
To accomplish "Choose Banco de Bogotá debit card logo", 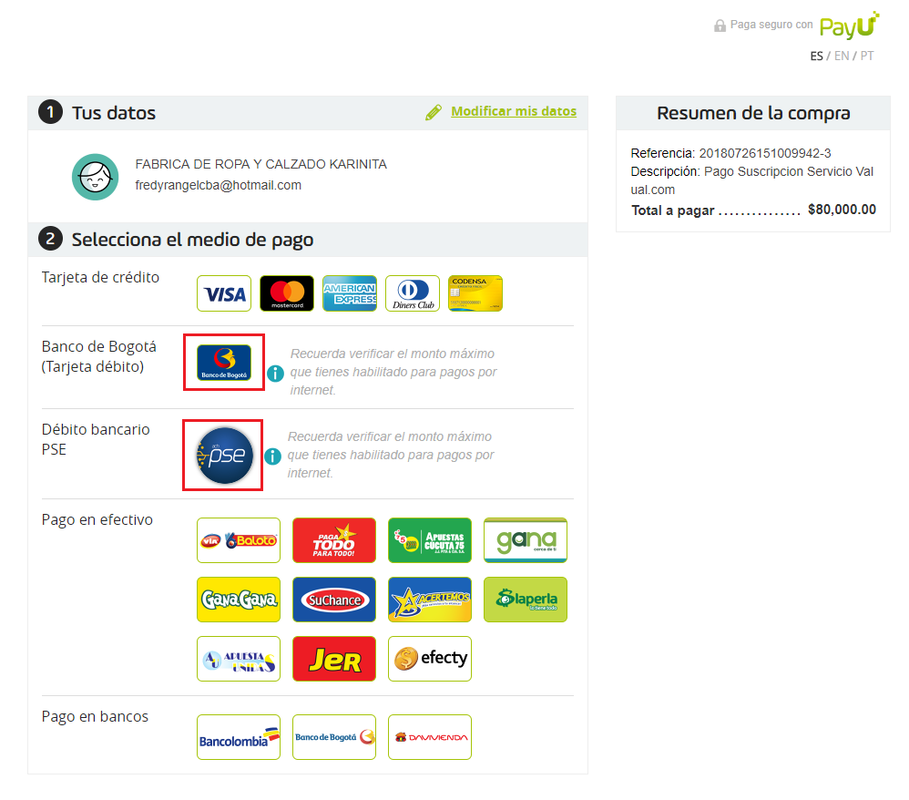I will 224,363.
